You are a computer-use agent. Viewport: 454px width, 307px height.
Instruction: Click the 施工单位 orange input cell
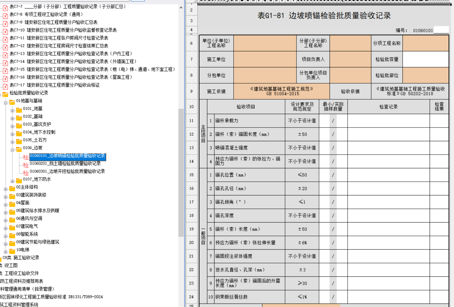point(265,59)
